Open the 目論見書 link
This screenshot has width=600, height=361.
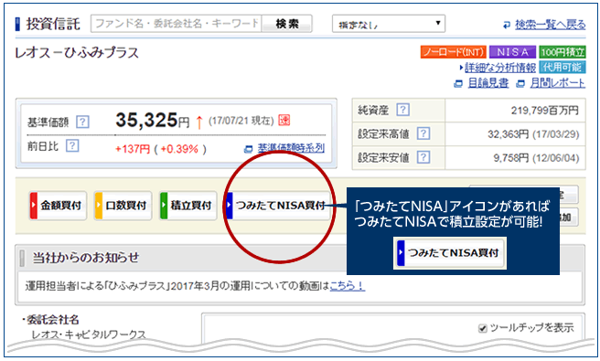pyautogui.click(x=488, y=83)
